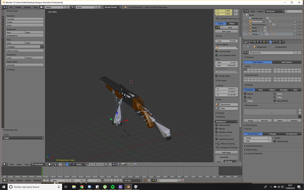
Task: Open the Pose Mode dropdown
Action: [x=39, y=164]
